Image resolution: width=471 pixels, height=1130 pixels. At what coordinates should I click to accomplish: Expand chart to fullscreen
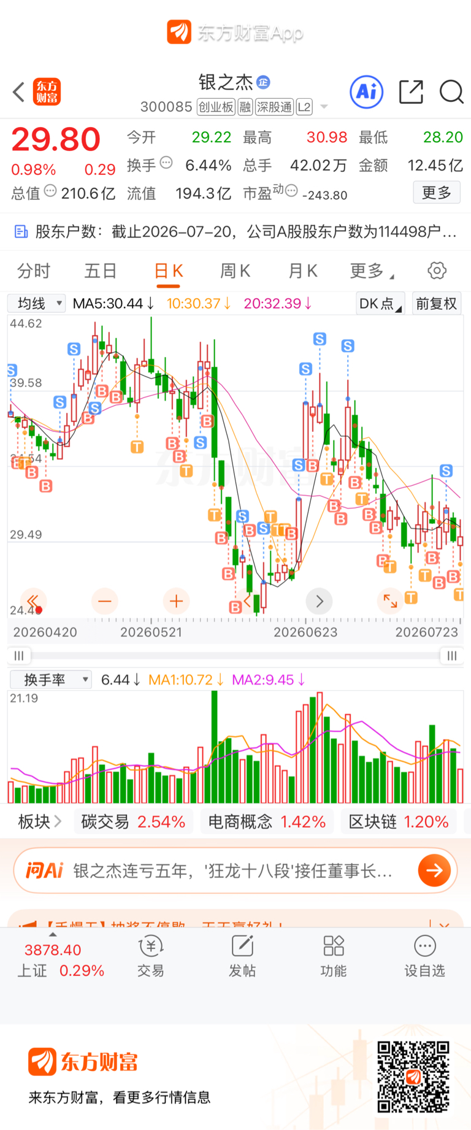pyautogui.click(x=390, y=601)
